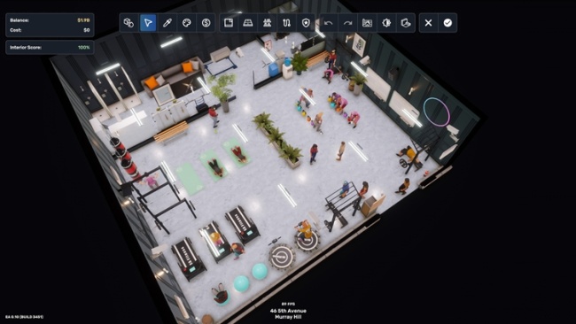
Task: Click the eraser cleanup tool icon
Action: (406, 23)
